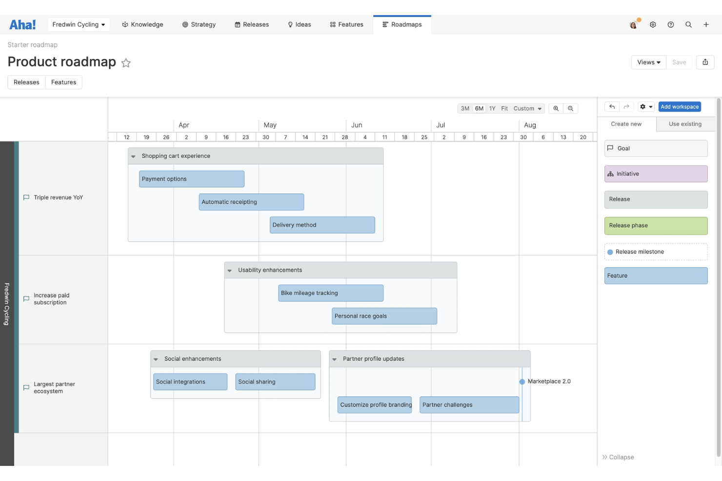Open settings gear in top navigation
Image resolution: width=722 pixels, height=481 pixels.
coord(653,24)
